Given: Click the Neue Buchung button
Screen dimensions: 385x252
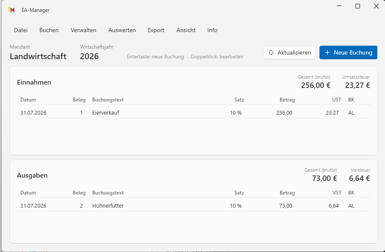Looking at the screenshot, I should (348, 52).
